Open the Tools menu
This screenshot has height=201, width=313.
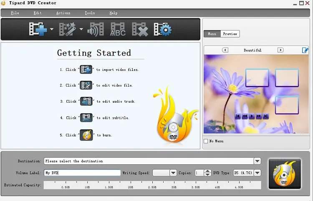pos(90,13)
